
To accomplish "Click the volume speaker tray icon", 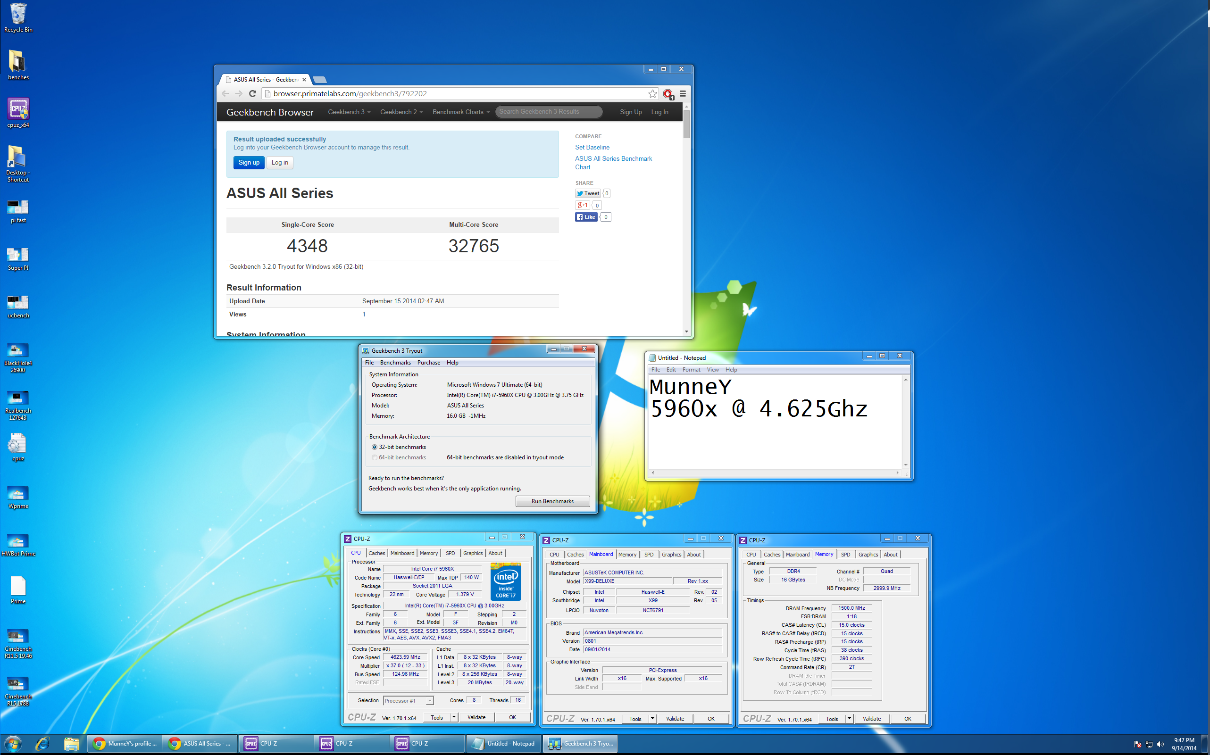I will pyautogui.click(x=1160, y=744).
